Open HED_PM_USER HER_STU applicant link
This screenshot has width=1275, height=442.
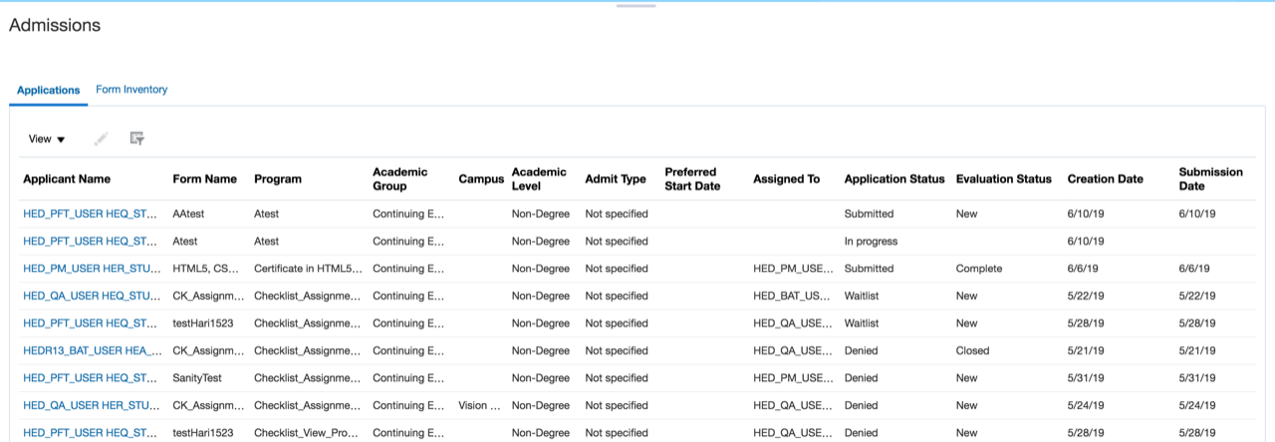pos(92,269)
